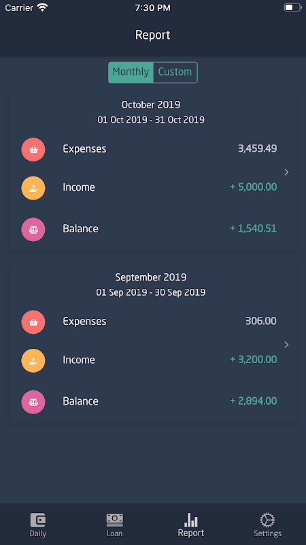Select October balance amount 1,540.51
This screenshot has width=306, height=545.
click(254, 228)
